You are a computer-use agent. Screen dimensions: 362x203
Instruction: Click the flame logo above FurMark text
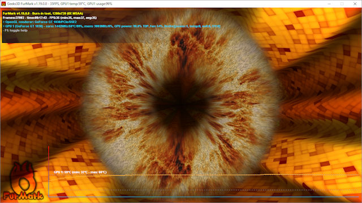(x=22, y=176)
